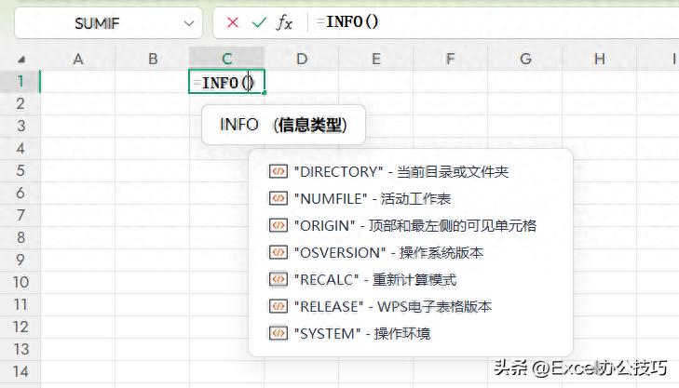Image resolution: width=679 pixels, height=388 pixels.
Task: Select row 3 header
Action: 20,126
